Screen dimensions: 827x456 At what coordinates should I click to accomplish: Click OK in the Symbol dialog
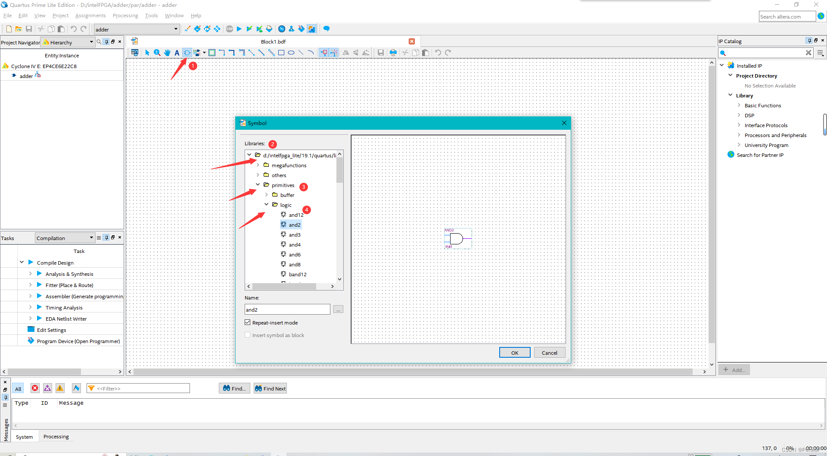pyautogui.click(x=515, y=353)
